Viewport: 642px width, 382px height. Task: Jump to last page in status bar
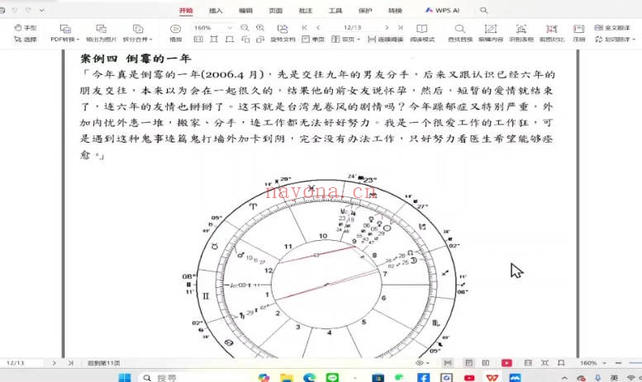point(70,363)
